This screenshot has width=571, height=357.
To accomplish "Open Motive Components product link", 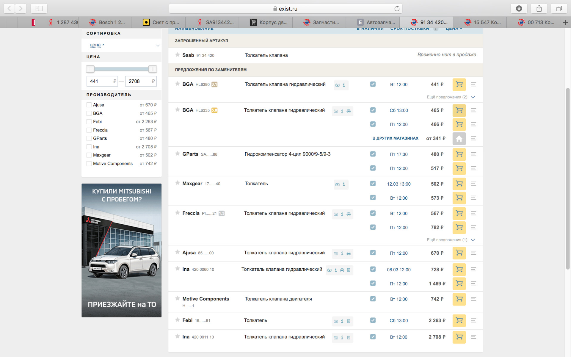I will click(206, 299).
